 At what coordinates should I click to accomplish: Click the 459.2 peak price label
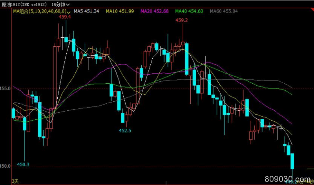(182, 20)
